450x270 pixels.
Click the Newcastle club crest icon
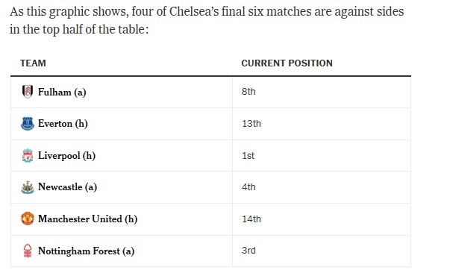[x=28, y=187]
